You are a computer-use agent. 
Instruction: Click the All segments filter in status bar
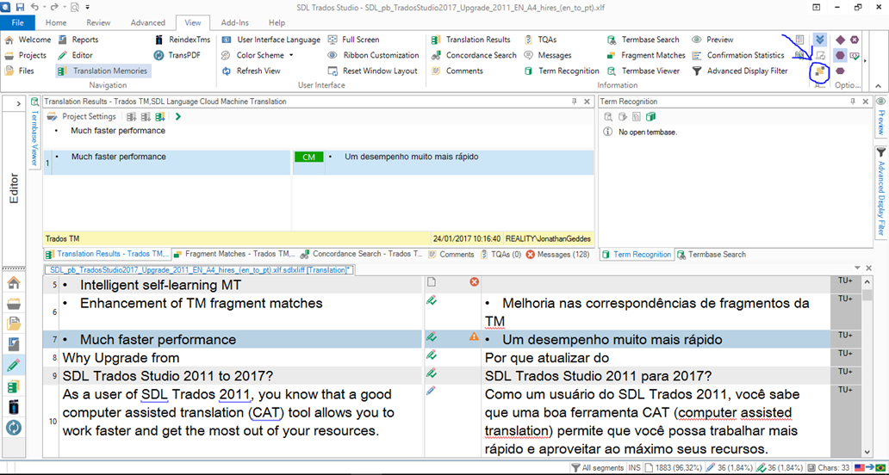click(x=597, y=468)
